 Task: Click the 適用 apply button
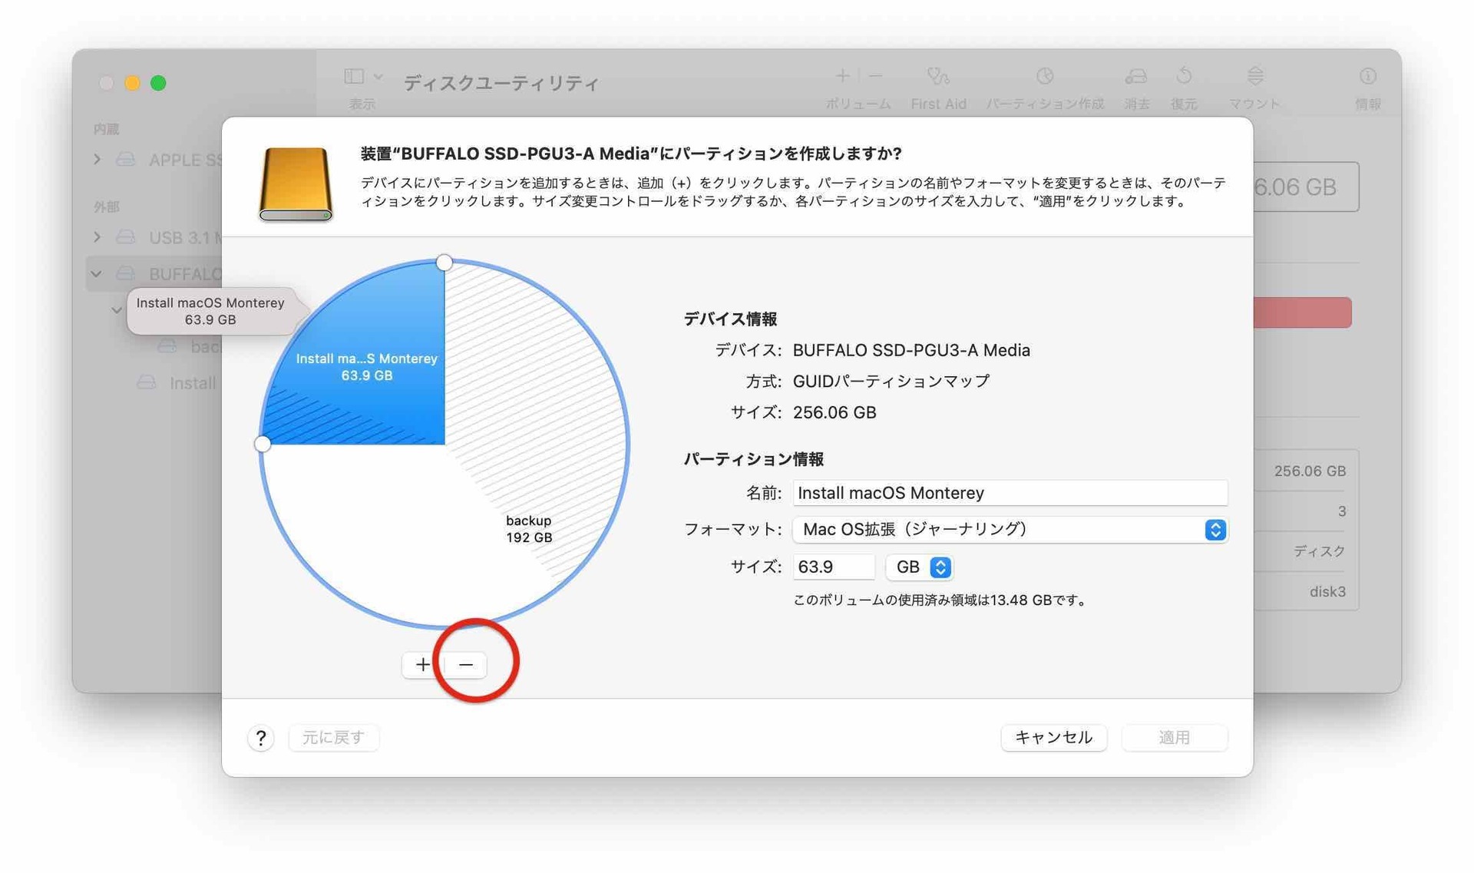(x=1174, y=738)
